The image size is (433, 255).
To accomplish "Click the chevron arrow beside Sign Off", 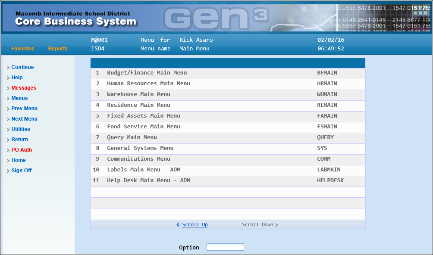I will [8, 171].
